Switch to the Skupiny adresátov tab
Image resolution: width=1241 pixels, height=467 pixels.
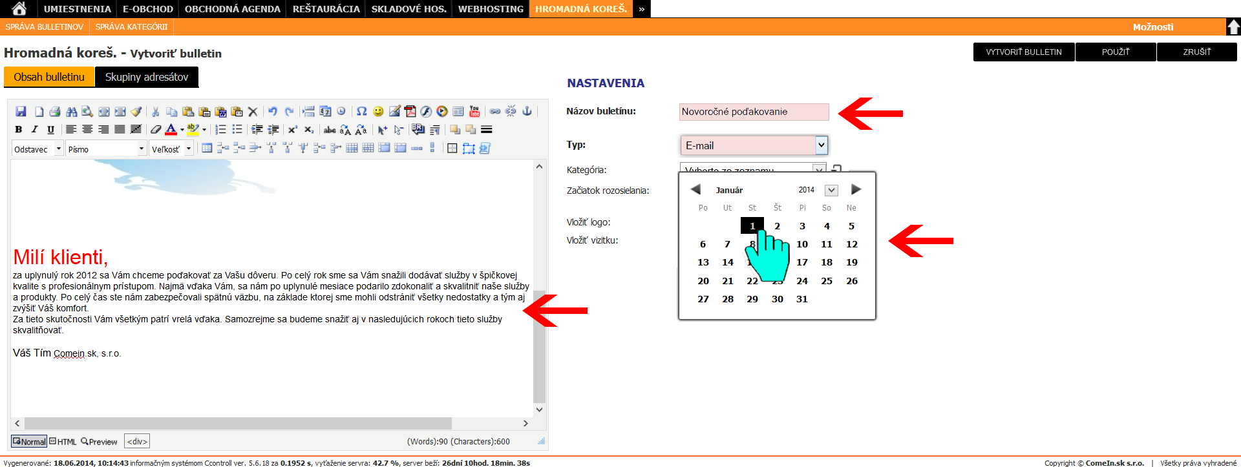click(147, 77)
